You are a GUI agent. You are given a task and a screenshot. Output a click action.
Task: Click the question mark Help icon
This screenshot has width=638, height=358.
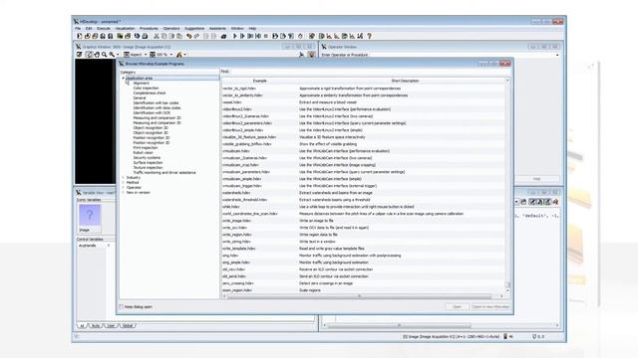coord(370,36)
